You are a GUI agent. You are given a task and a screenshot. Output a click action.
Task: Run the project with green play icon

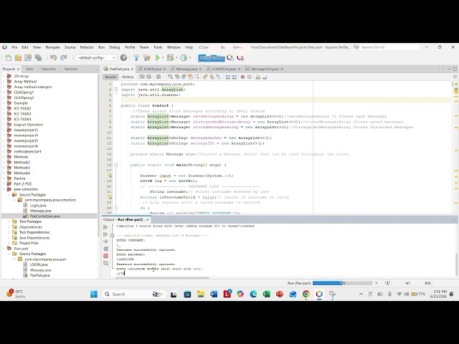coord(158,57)
